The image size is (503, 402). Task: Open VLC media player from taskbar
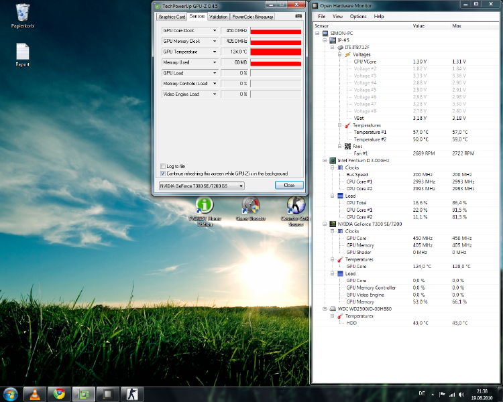click(35, 395)
